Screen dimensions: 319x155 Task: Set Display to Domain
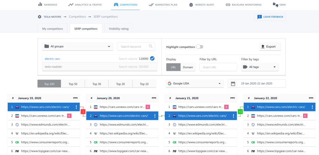coord(188,67)
